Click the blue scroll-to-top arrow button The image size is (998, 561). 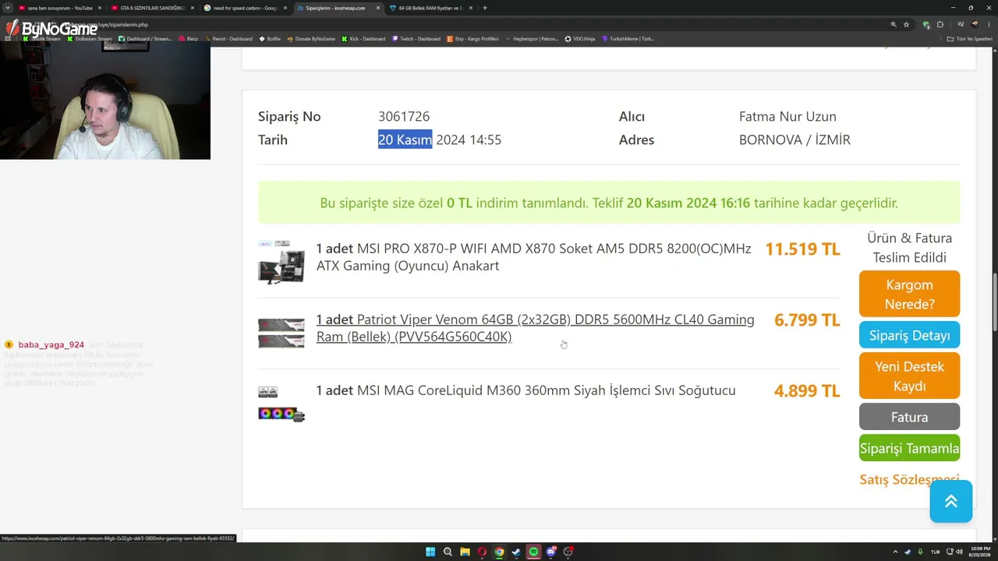pyautogui.click(x=951, y=501)
